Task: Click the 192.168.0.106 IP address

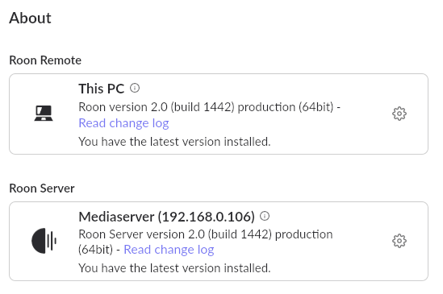Action: [x=206, y=217]
